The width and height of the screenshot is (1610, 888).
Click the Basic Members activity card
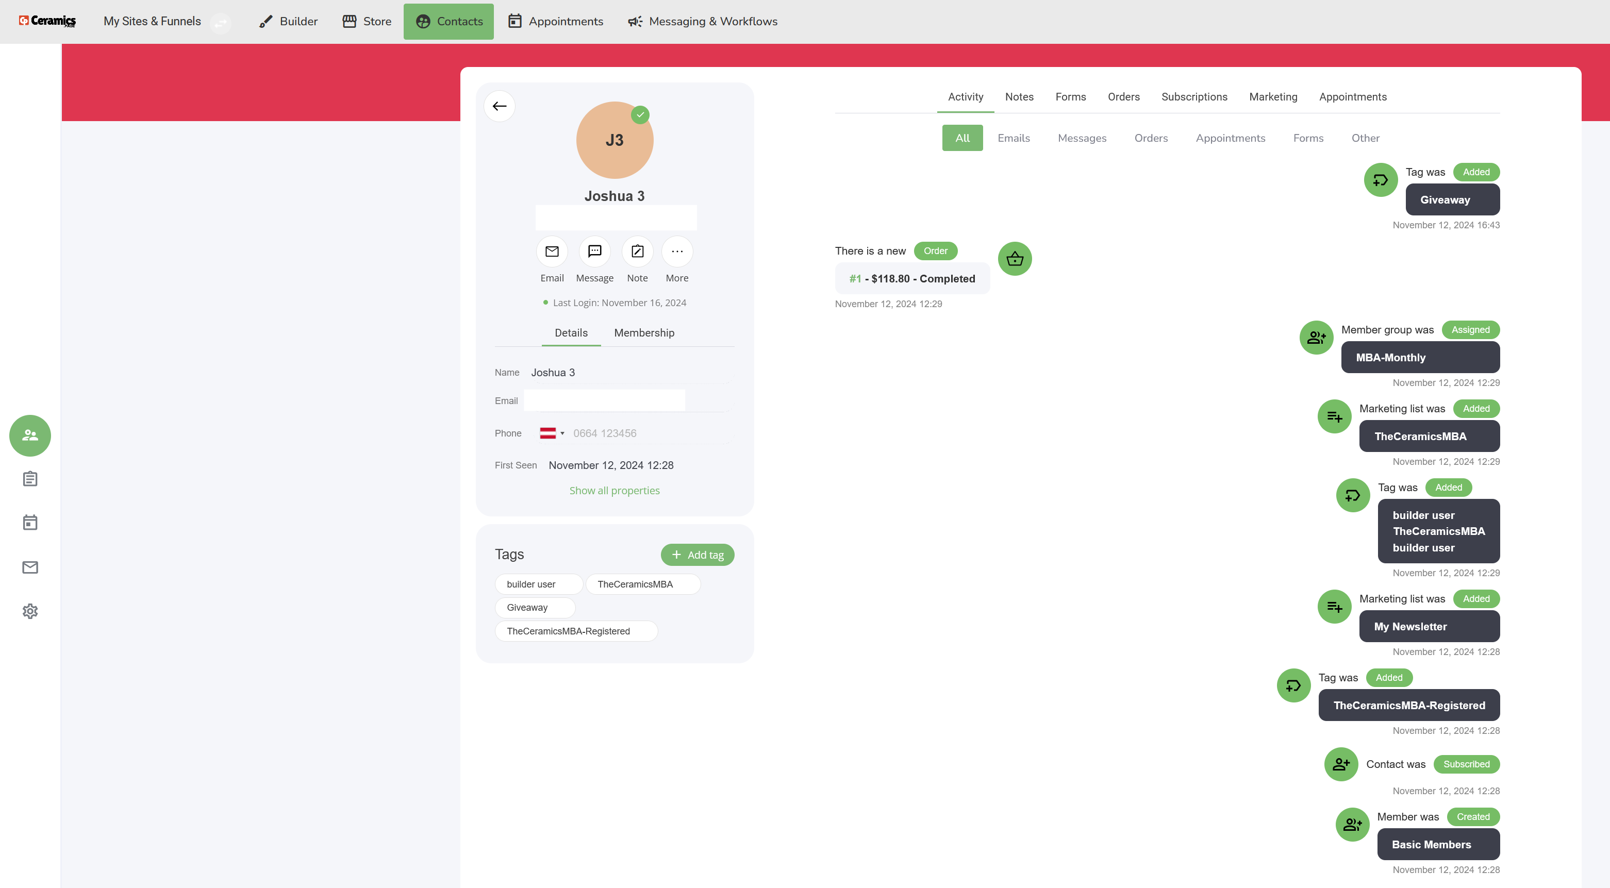(1438, 844)
